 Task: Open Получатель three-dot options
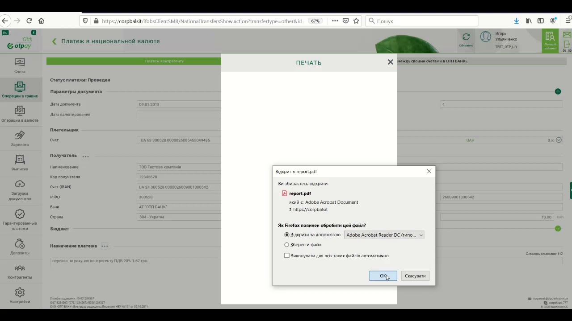pyautogui.click(x=85, y=156)
